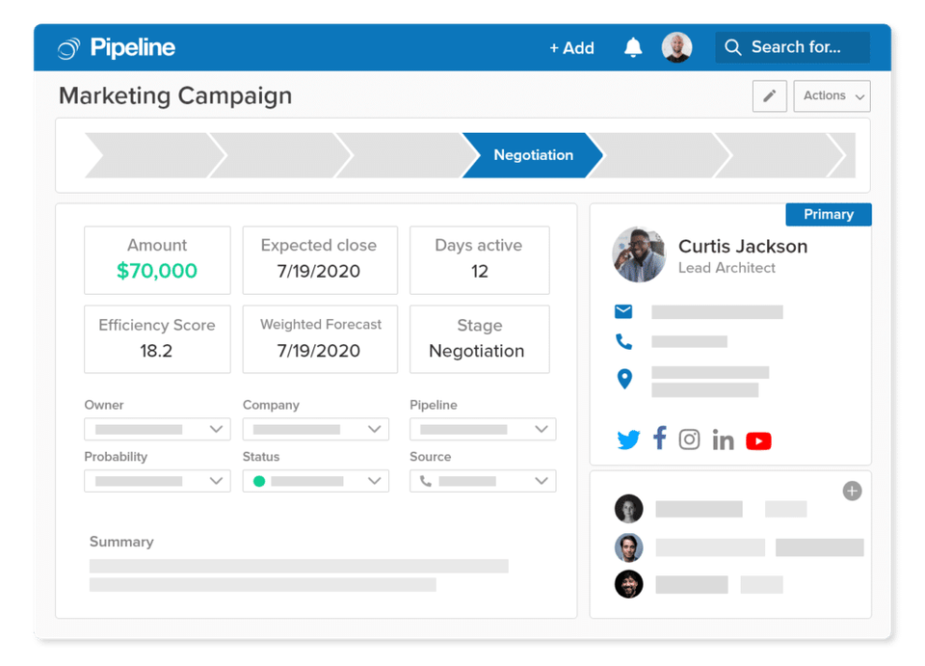Open the Actions dropdown menu

(x=832, y=96)
